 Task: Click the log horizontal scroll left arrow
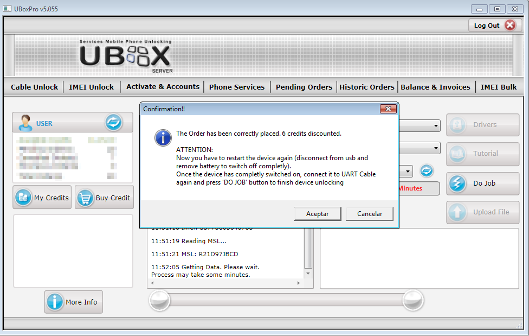(x=152, y=283)
